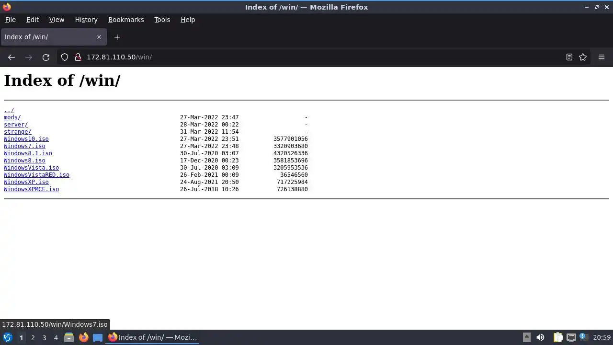Open the volume control in the system tray
613x345 pixels.
pos(540,337)
